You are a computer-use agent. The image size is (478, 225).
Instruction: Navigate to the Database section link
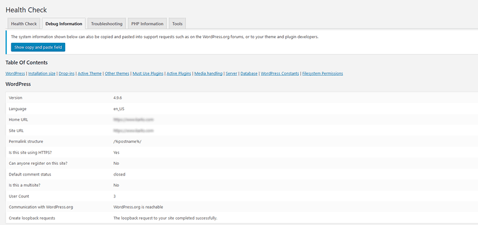click(x=249, y=74)
